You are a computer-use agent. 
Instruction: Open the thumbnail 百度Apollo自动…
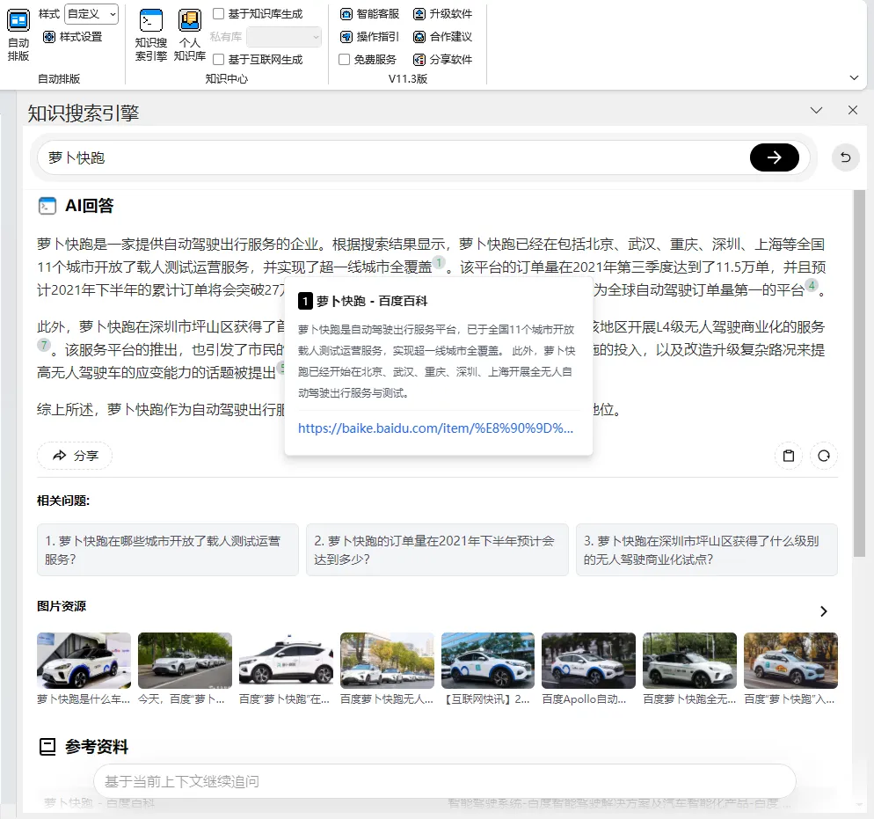point(588,661)
